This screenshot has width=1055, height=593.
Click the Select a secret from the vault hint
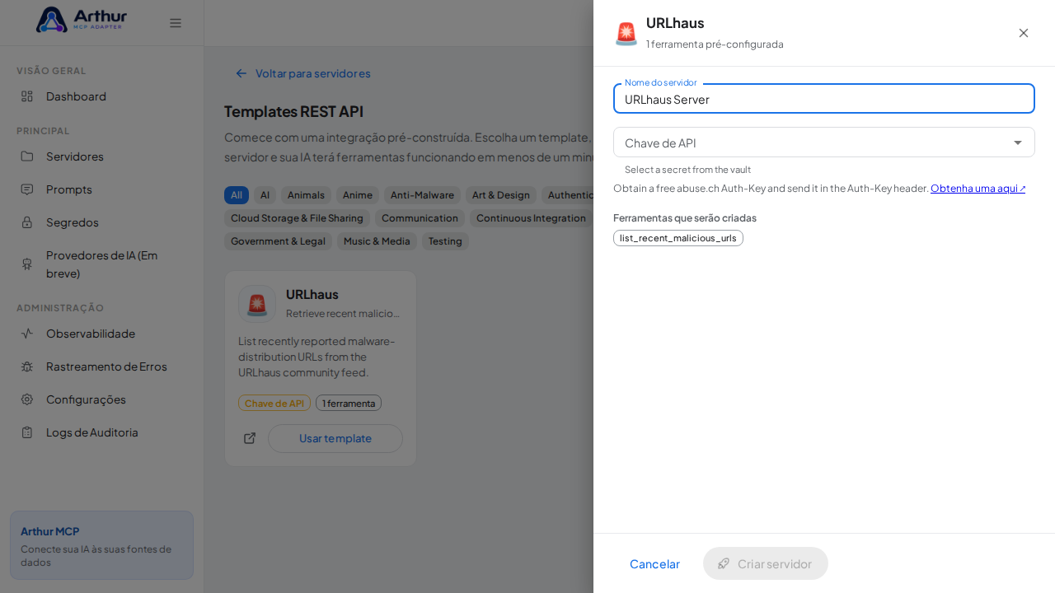(687, 170)
